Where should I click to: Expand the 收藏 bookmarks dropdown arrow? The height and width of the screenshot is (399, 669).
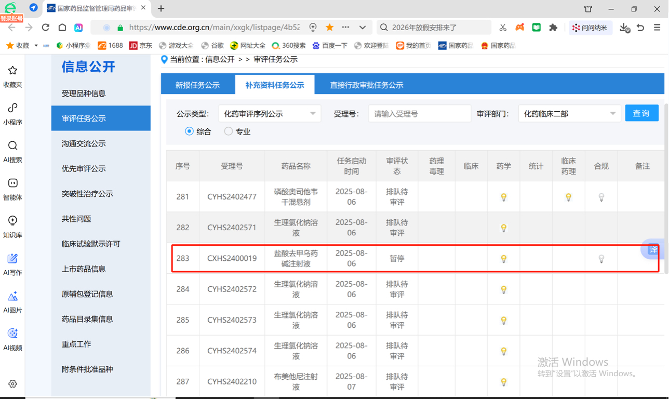tap(36, 46)
